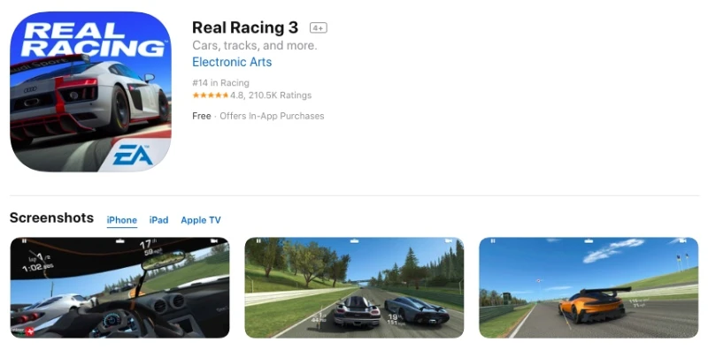Open the orange car screenshot thumbnail

click(x=589, y=287)
